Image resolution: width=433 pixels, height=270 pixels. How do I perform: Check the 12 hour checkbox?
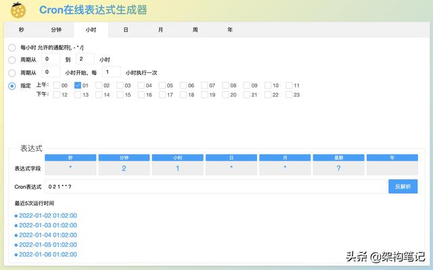(x=57, y=95)
